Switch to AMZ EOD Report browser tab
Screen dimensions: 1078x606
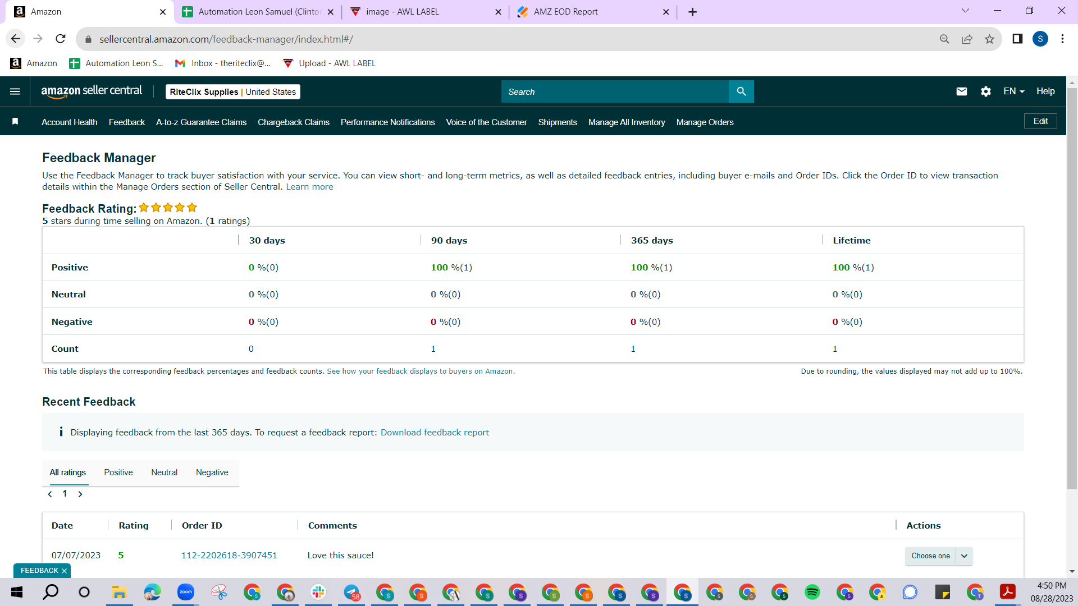coord(592,12)
